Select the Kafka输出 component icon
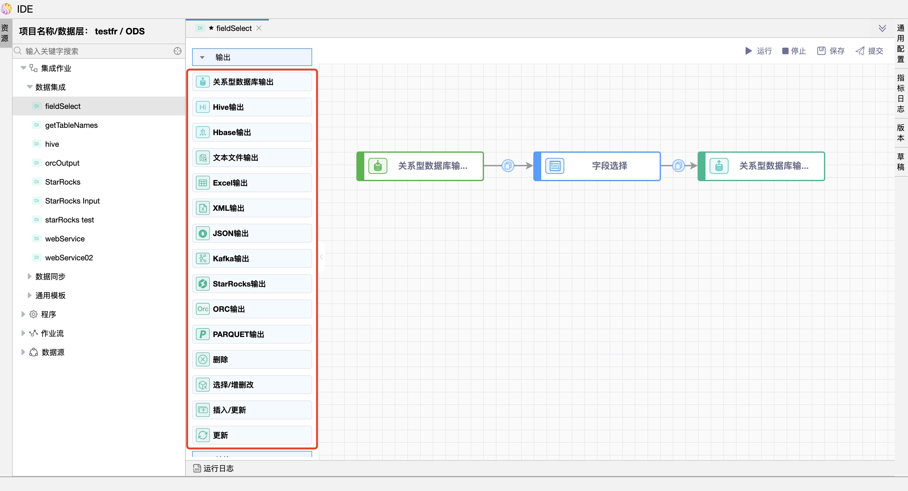 203,259
